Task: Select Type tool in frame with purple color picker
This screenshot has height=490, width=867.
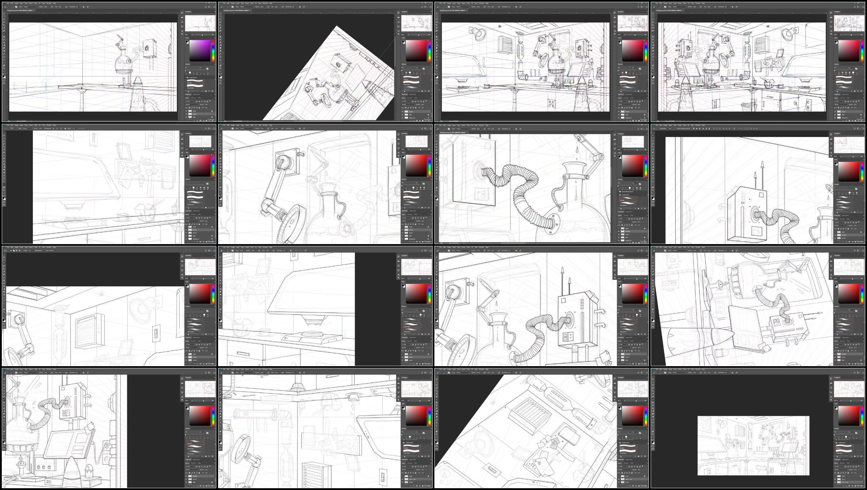Action: [4, 57]
